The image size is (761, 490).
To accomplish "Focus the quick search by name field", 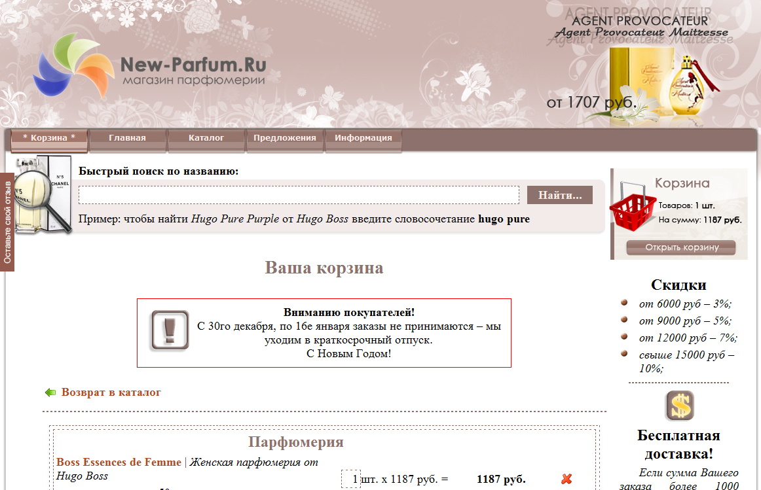I will click(x=299, y=195).
